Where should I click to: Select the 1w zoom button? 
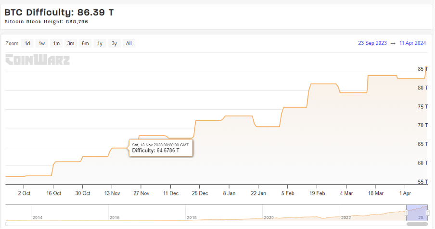41,43
